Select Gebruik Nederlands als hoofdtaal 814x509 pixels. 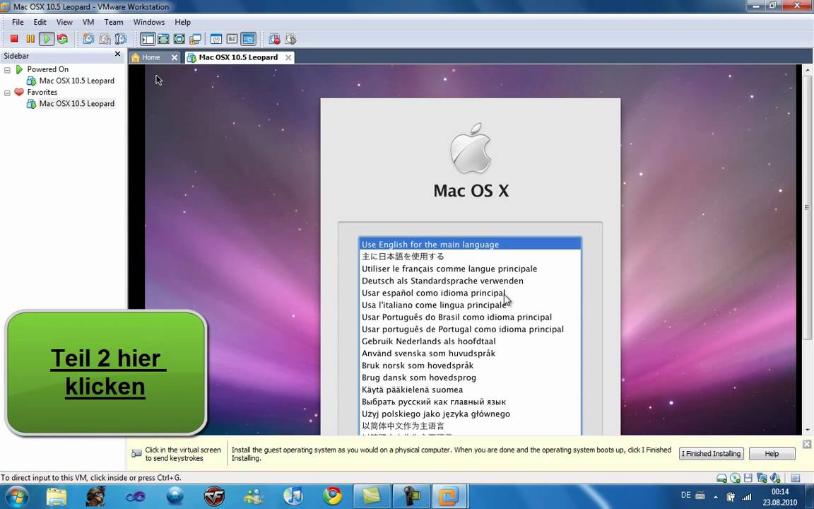click(x=470, y=341)
